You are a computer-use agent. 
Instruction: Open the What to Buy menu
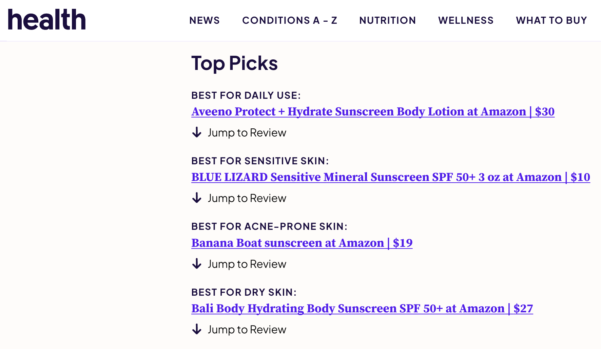pos(551,20)
